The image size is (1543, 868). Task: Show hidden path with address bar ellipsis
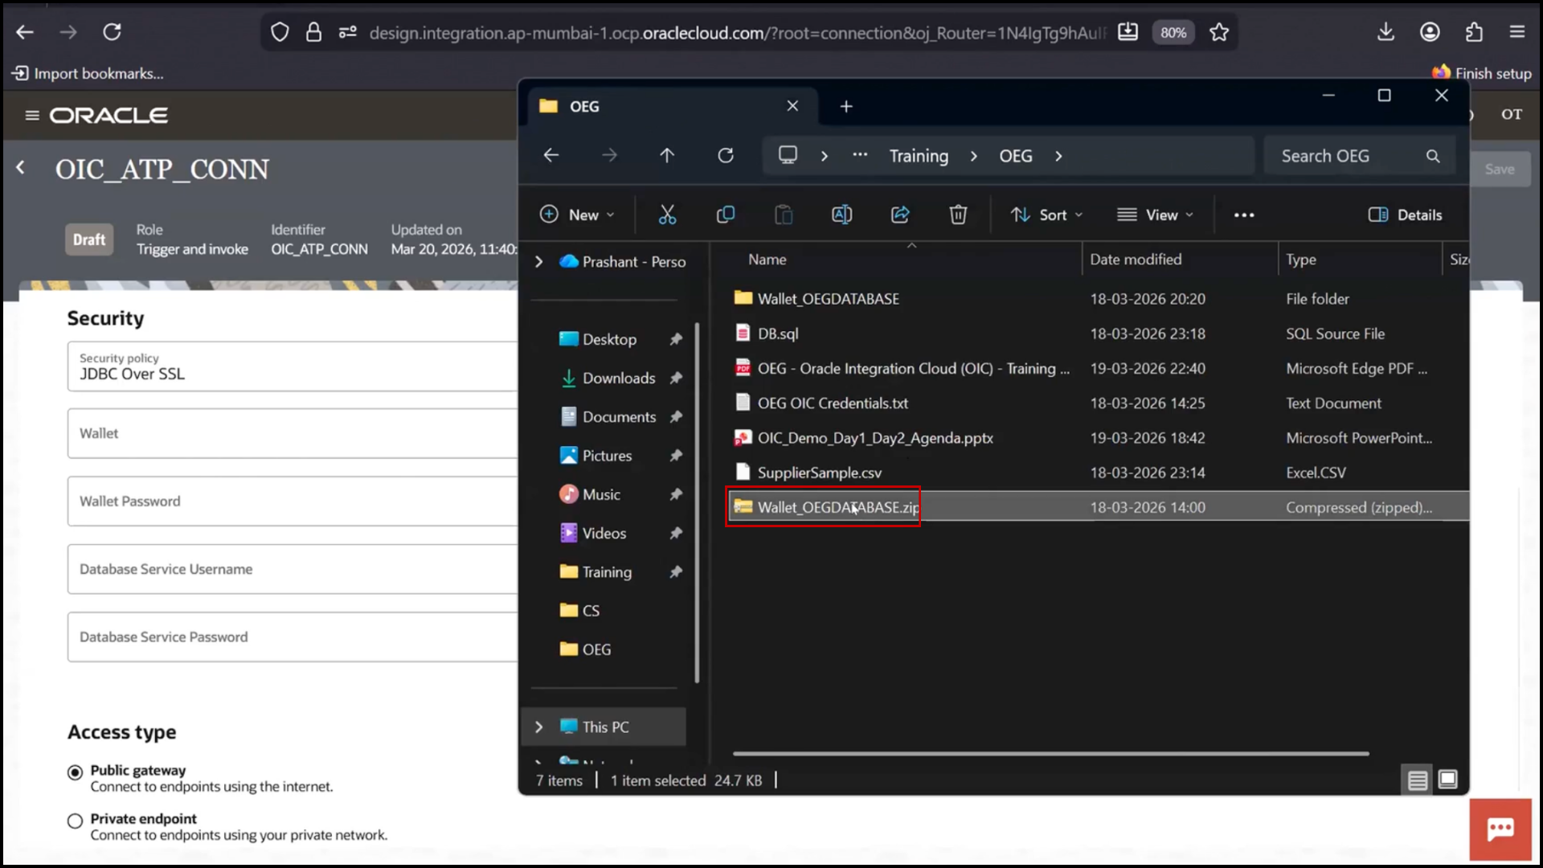pos(860,155)
